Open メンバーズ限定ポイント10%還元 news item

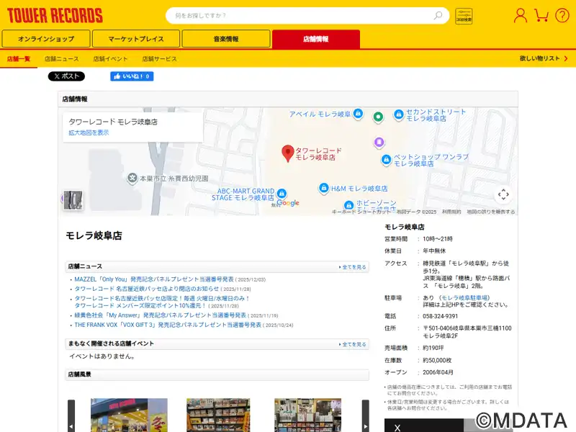pos(162,302)
